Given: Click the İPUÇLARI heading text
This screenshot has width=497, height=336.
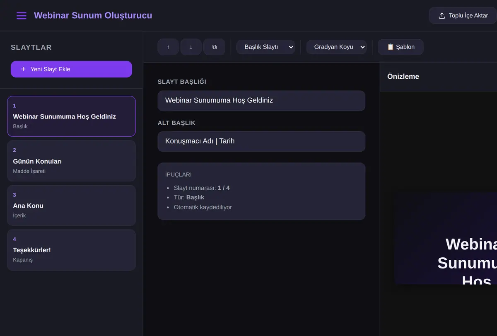Looking at the screenshot, I should click(179, 174).
